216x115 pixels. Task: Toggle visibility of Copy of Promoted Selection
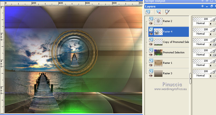tap(151, 44)
